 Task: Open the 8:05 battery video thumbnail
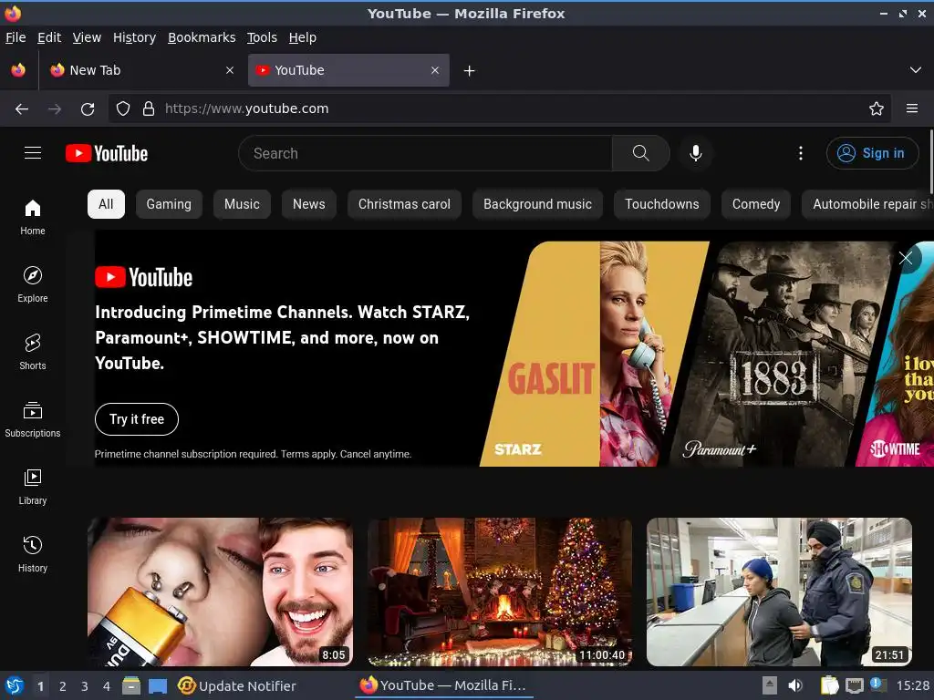(x=221, y=592)
